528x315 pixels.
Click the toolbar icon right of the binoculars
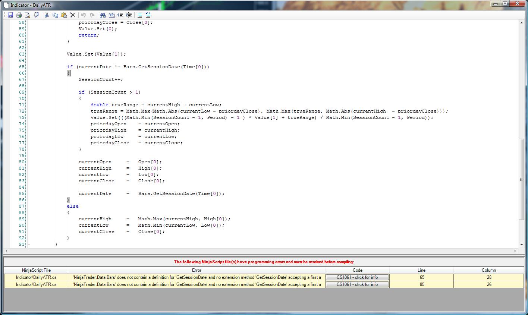point(111,15)
